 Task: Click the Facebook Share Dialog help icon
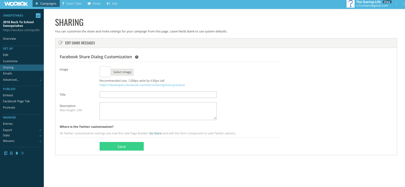coord(137,57)
